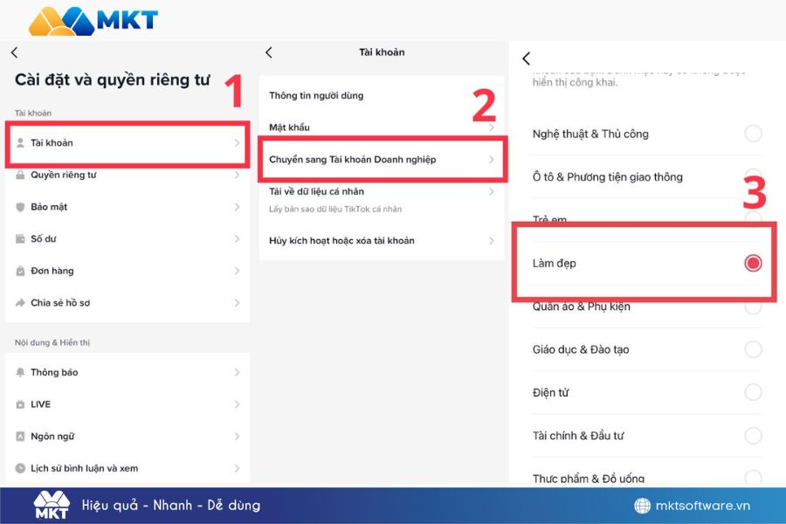This screenshot has width=786, height=524.
Task: Click the LIVE camera icon
Action: (21, 404)
